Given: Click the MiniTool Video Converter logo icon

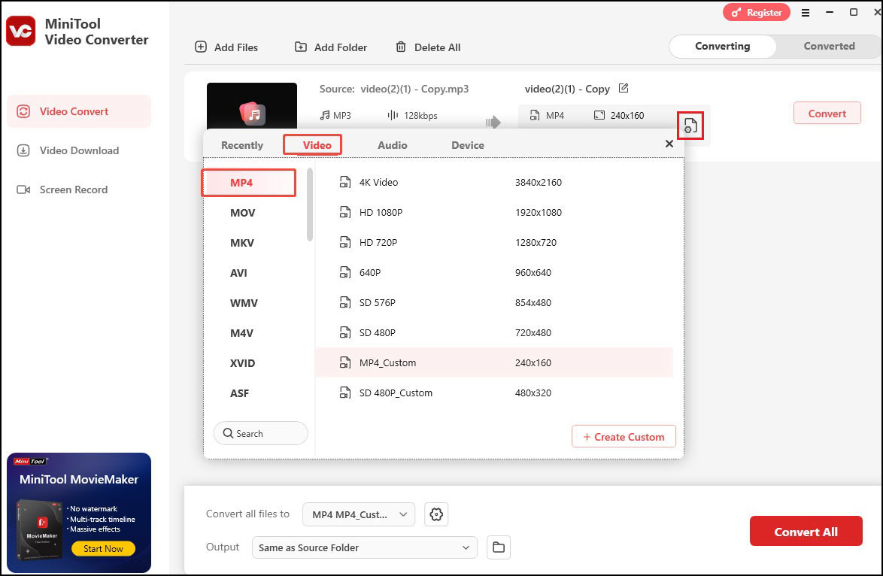Looking at the screenshot, I should 21,31.
